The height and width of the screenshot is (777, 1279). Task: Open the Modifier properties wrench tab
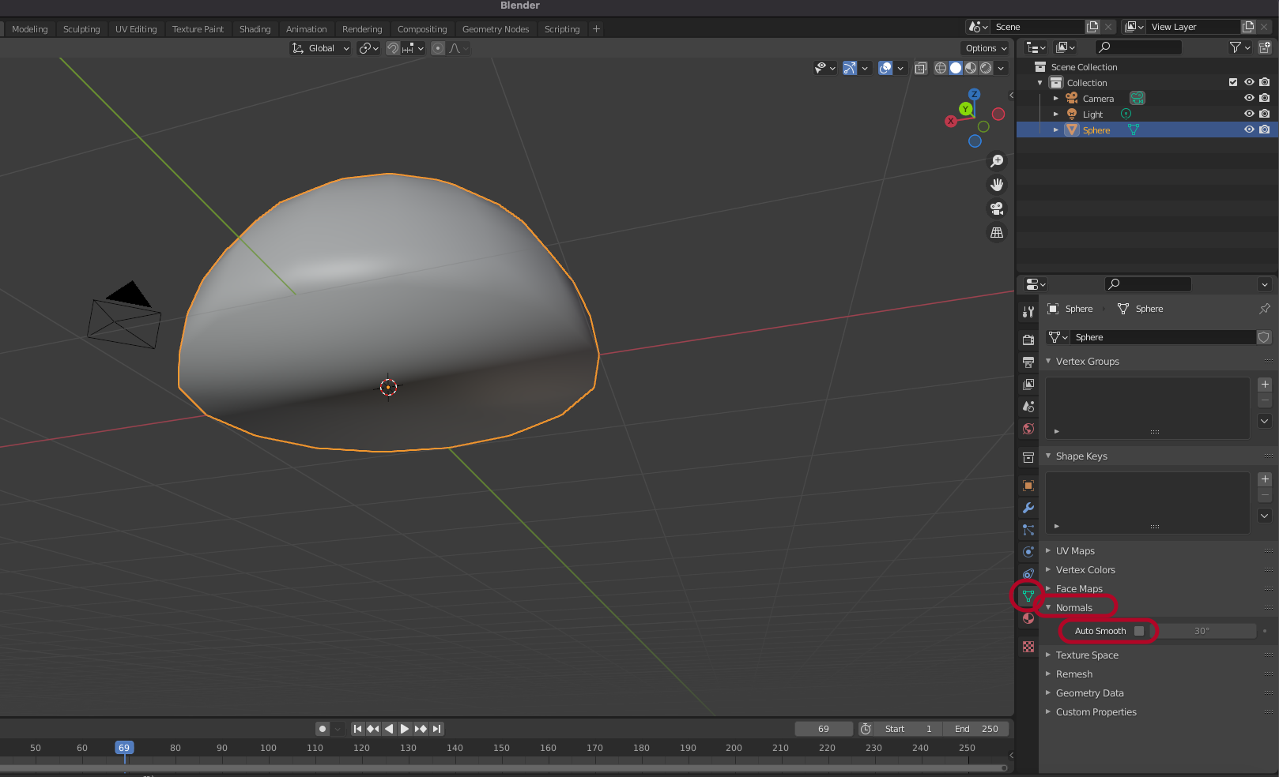pyautogui.click(x=1028, y=508)
